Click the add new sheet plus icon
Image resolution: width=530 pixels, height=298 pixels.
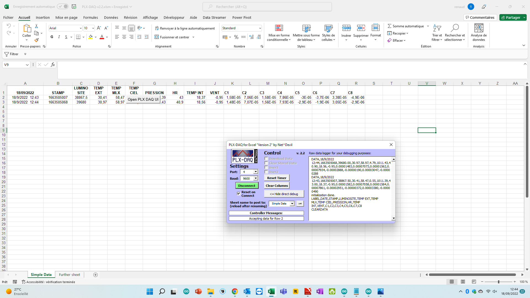(x=96, y=275)
